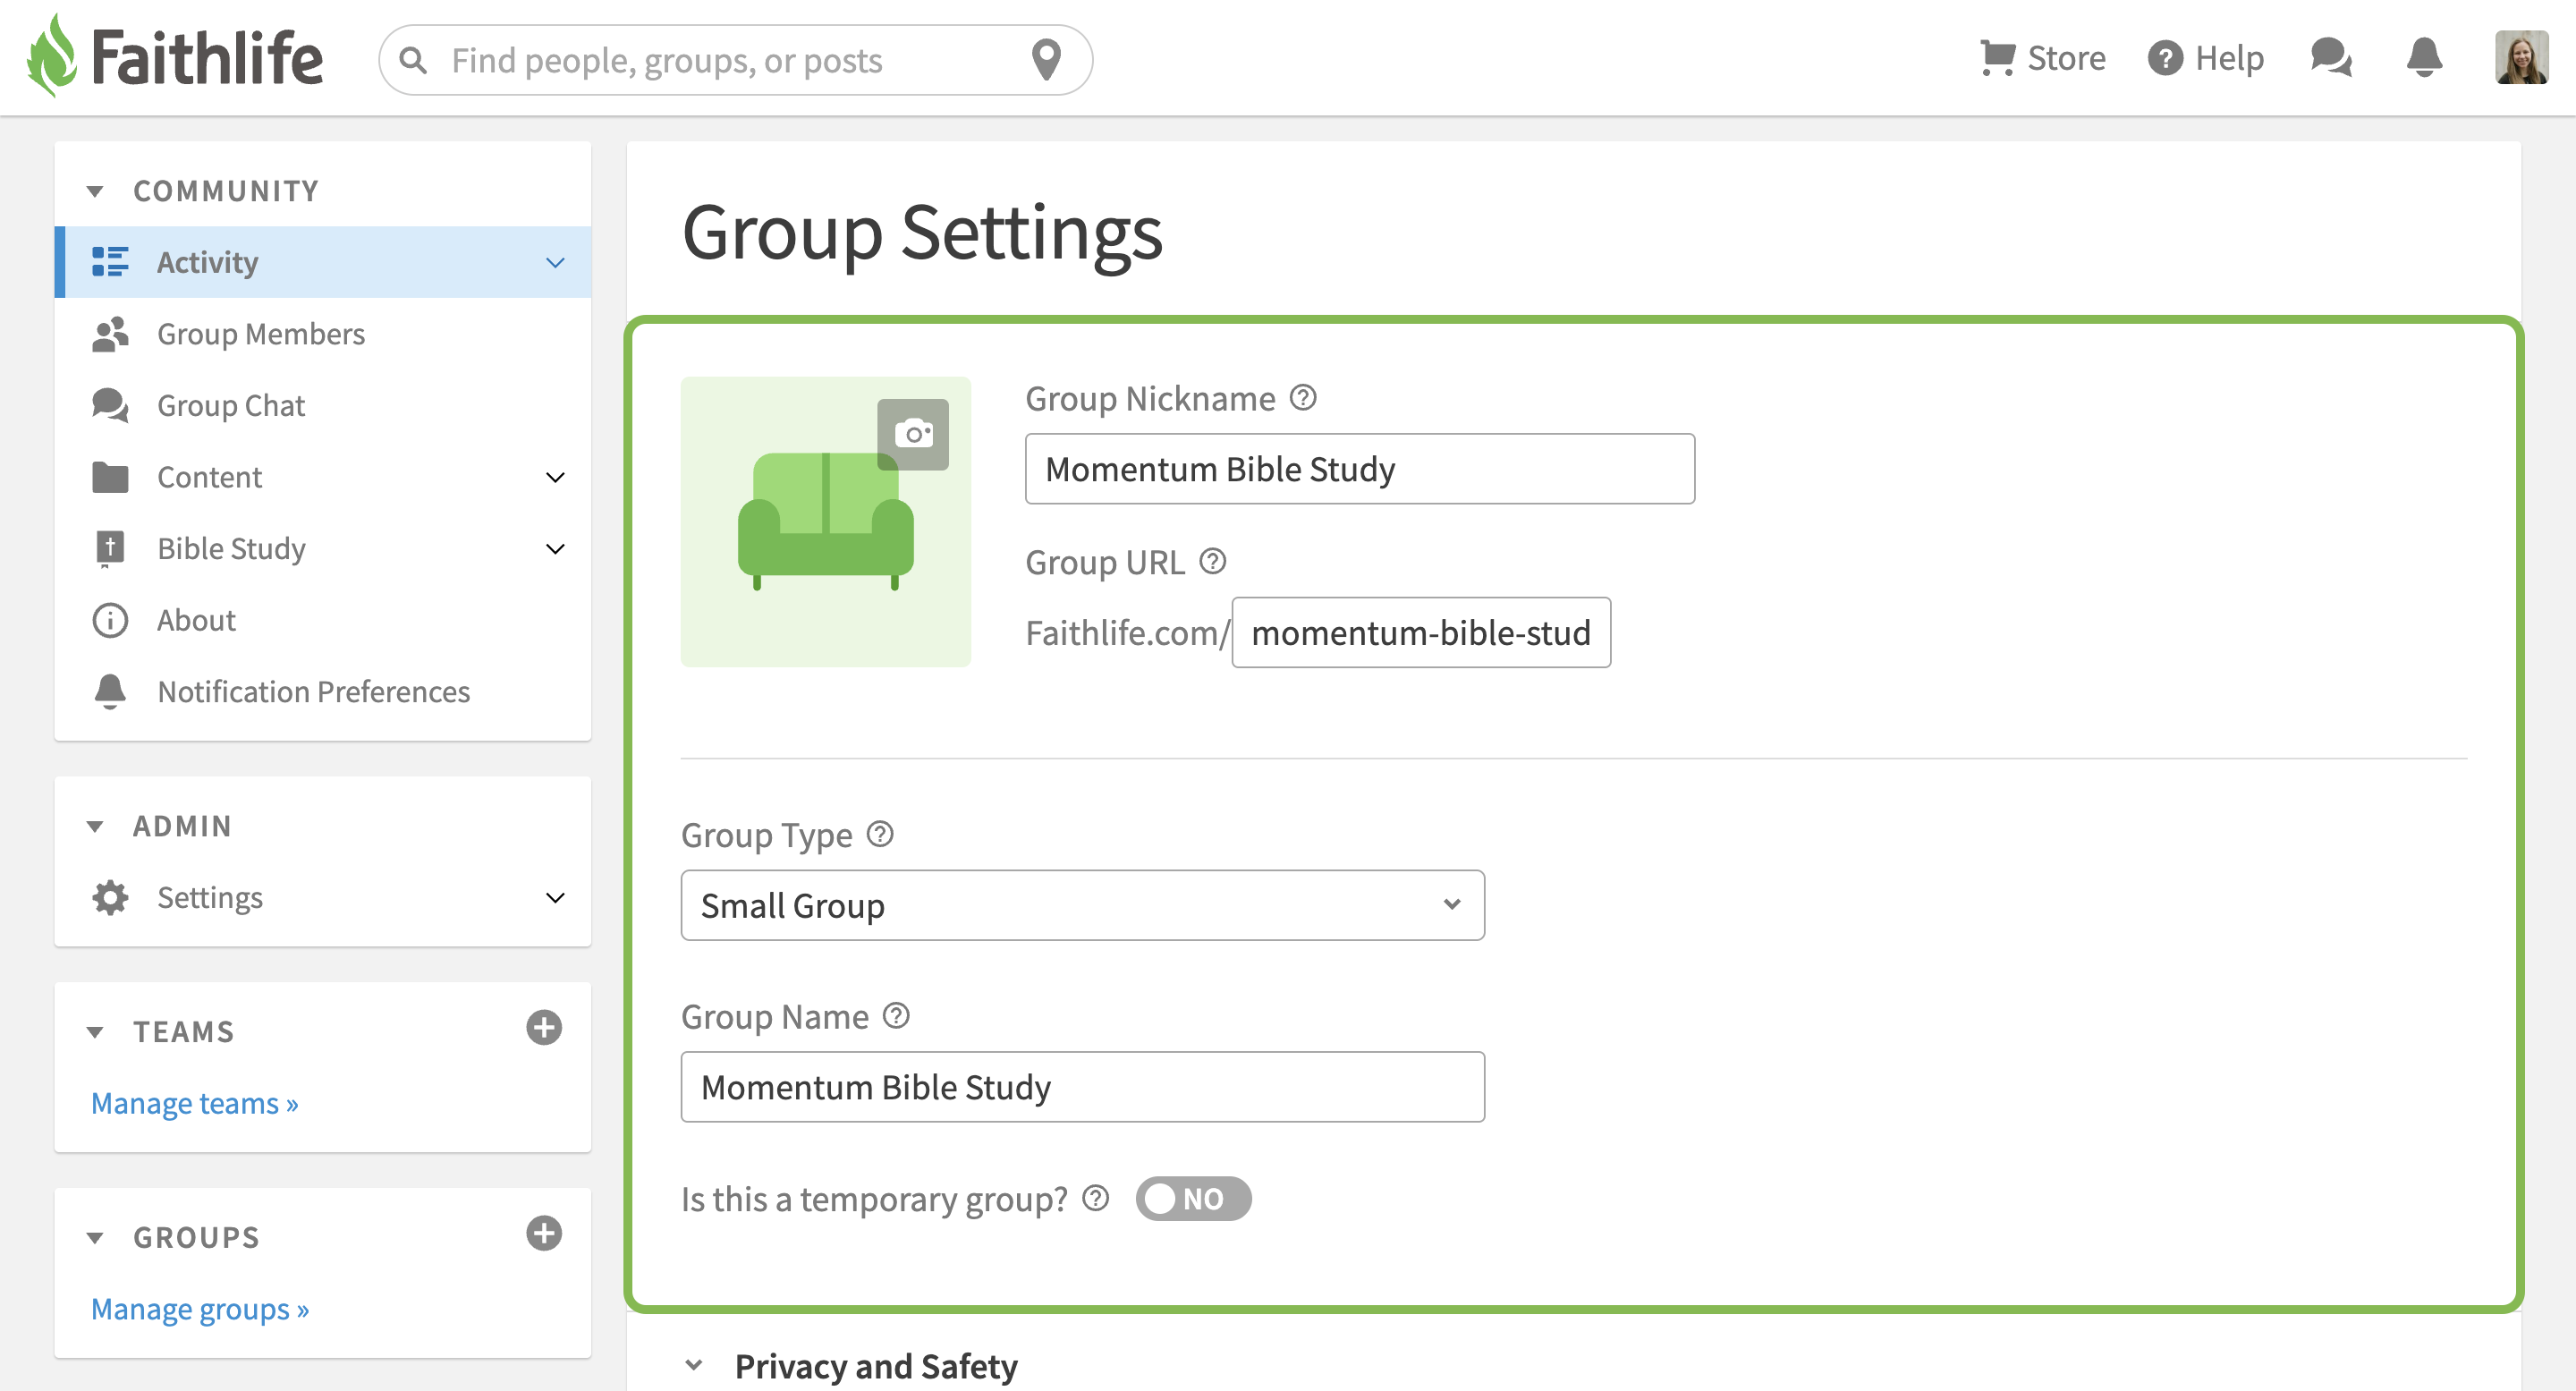Click into the Group Nickname field
This screenshot has height=1391, width=2576.
(x=1360, y=468)
